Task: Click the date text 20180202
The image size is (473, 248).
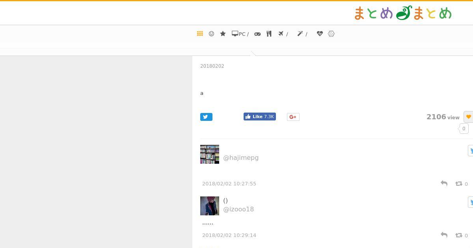Action: point(212,66)
